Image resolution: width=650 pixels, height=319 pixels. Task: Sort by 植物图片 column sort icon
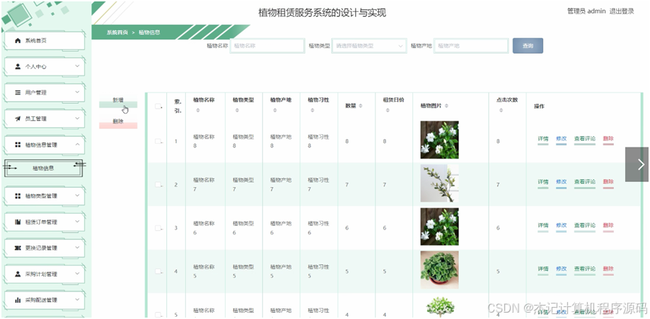[446, 106]
